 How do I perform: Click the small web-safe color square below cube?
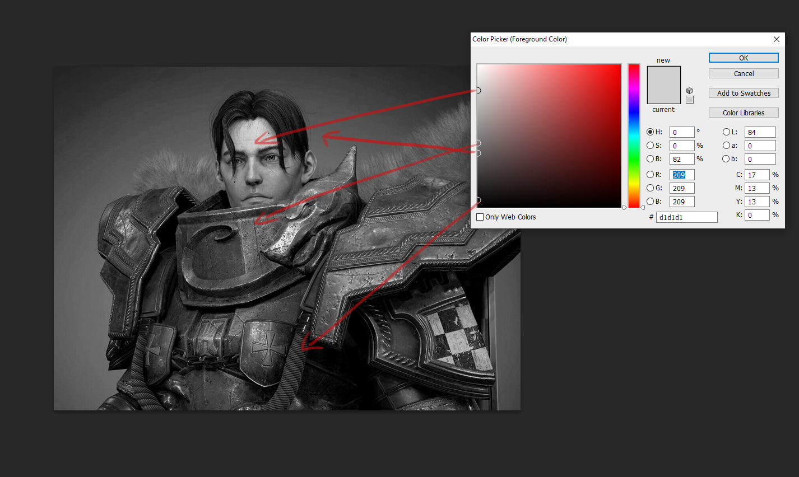coord(690,100)
